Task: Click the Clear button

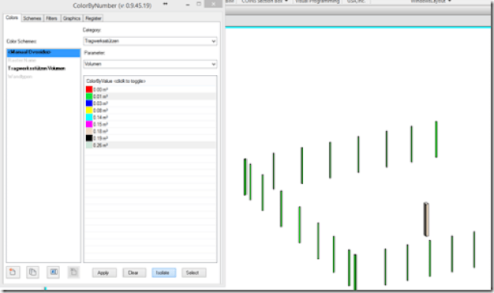Action: point(134,272)
